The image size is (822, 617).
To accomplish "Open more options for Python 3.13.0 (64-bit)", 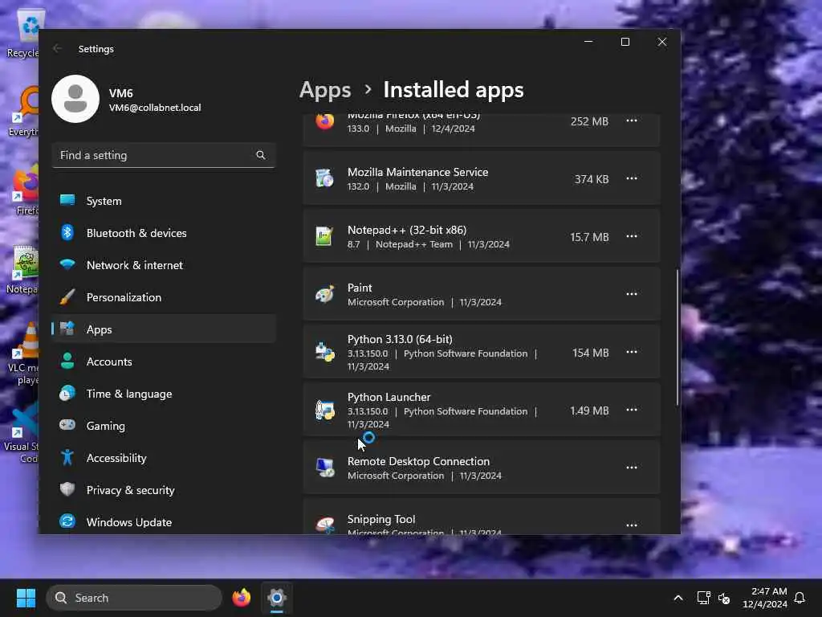I will tap(632, 352).
